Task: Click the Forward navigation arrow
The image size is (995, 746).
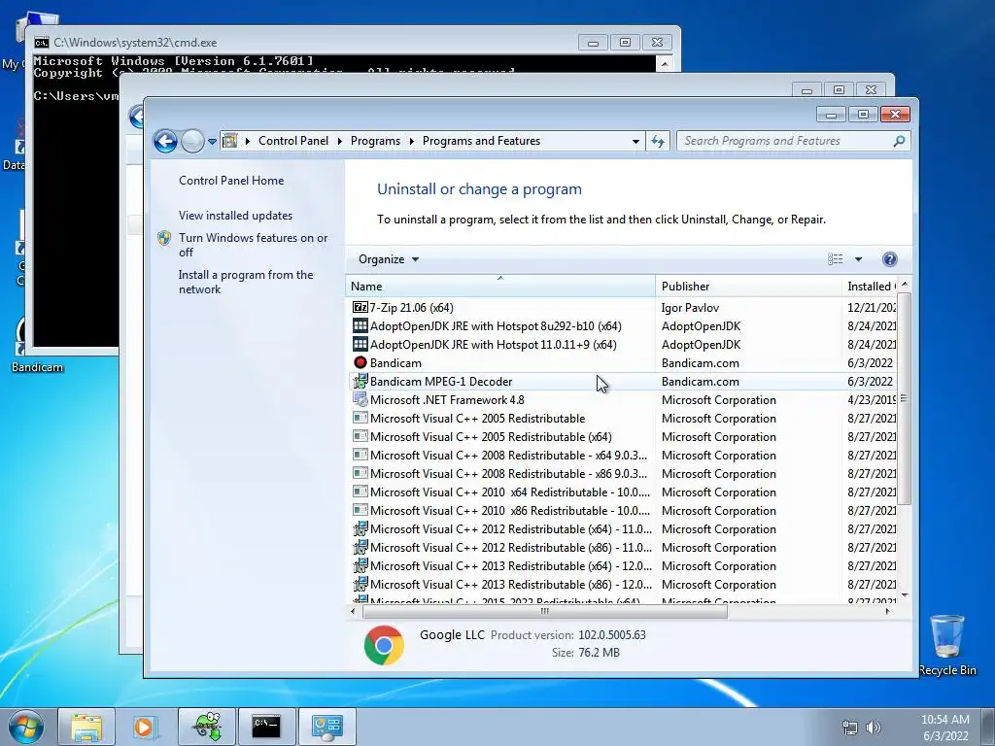Action: [x=192, y=141]
